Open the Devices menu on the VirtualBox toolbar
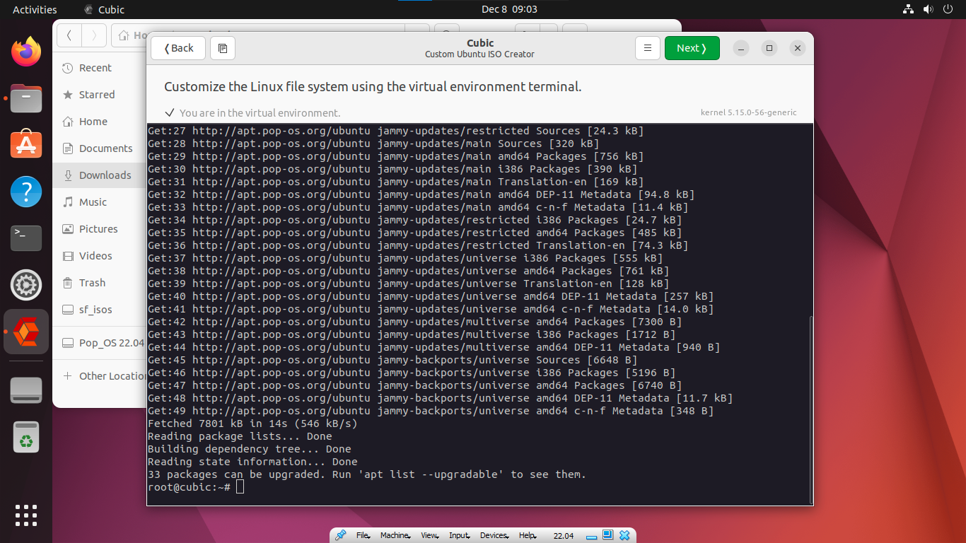The height and width of the screenshot is (543, 966). pos(494,535)
